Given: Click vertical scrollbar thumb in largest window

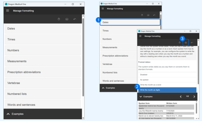Looking at the screenshot, I should 83,57.
